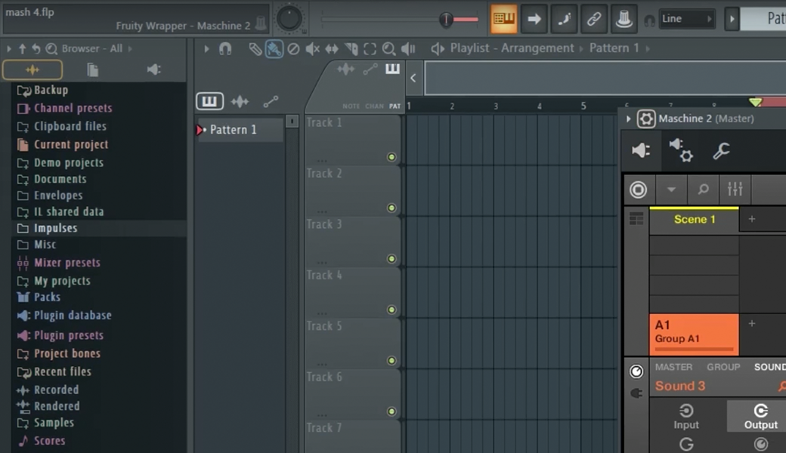Mute Track 6 with its green light

point(391,411)
